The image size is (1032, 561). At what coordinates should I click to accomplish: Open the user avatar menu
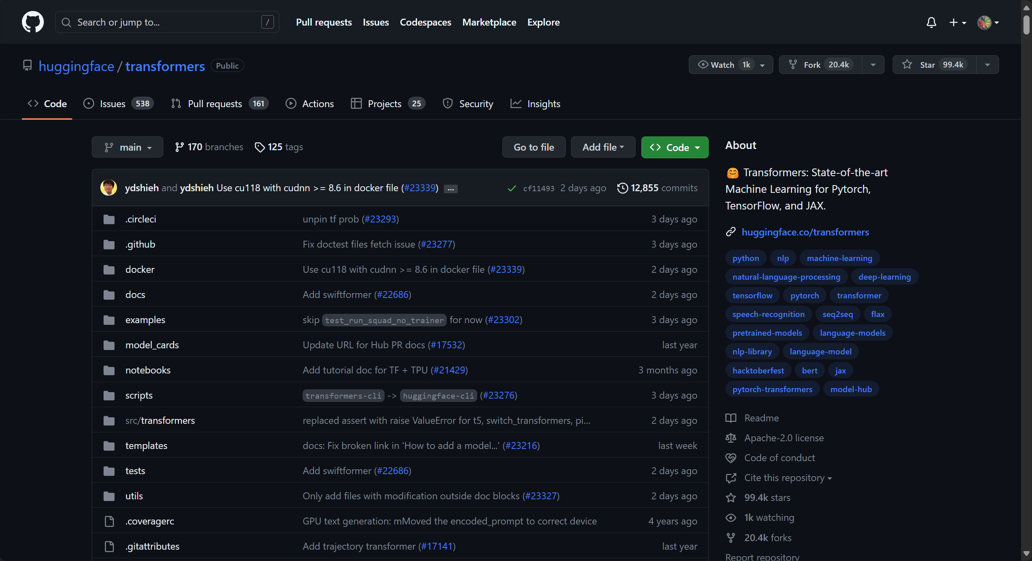[988, 22]
